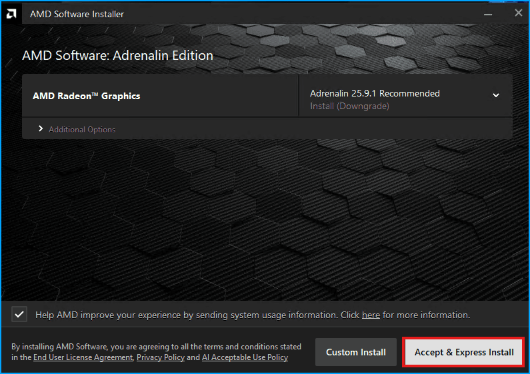The width and height of the screenshot is (530, 374).
Task: Click the right arrow next to Additional Options
Action: (41, 129)
